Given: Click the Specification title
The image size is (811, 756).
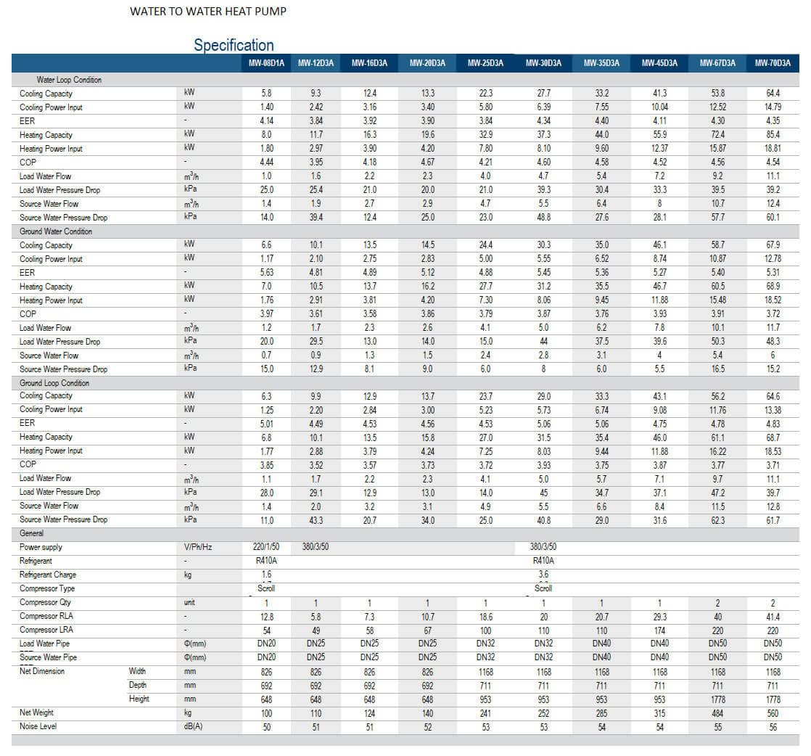Looking at the screenshot, I should (234, 45).
